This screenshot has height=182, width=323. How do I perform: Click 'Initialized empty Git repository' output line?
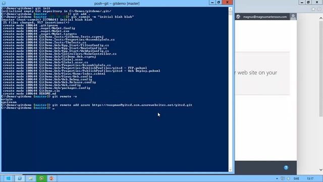pos(56,11)
